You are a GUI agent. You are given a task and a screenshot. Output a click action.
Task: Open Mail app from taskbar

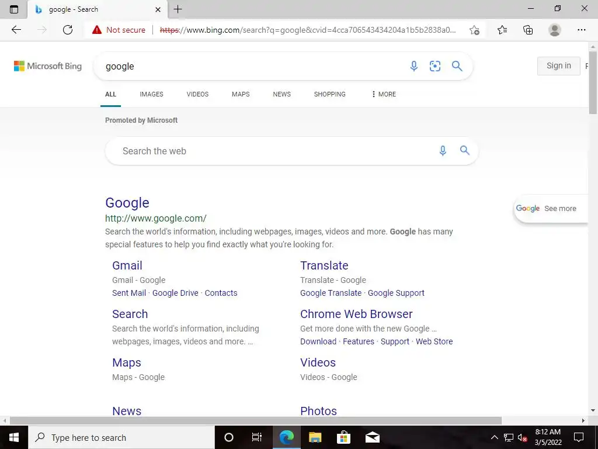click(372, 437)
